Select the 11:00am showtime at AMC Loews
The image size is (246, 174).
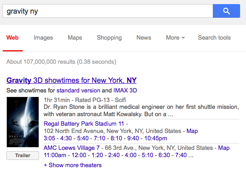tap(55, 155)
